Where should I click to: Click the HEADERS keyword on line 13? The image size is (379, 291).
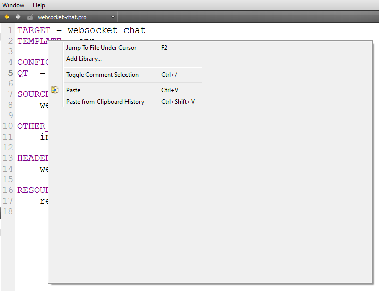pyautogui.click(x=33, y=158)
